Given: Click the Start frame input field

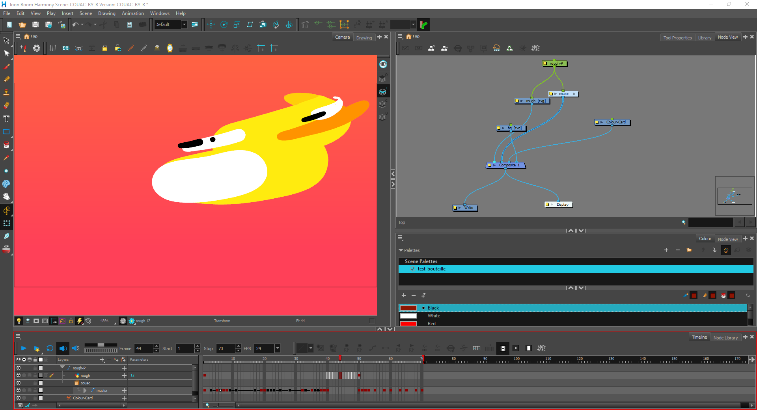Looking at the screenshot, I should pyautogui.click(x=185, y=348).
